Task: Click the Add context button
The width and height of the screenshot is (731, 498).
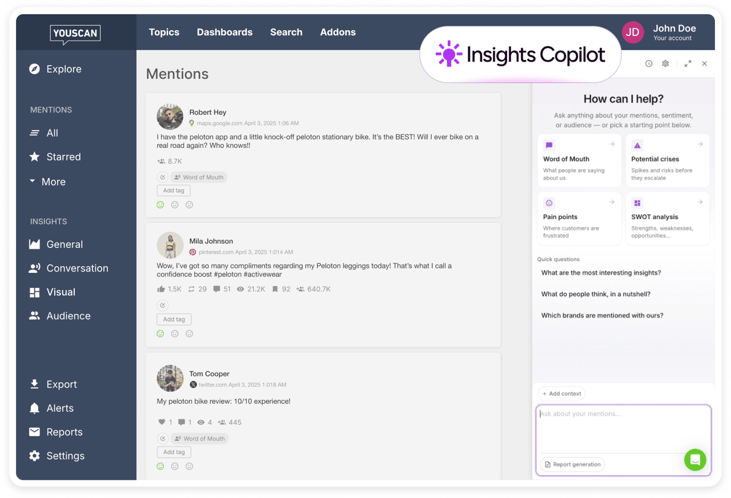Action: (561, 393)
